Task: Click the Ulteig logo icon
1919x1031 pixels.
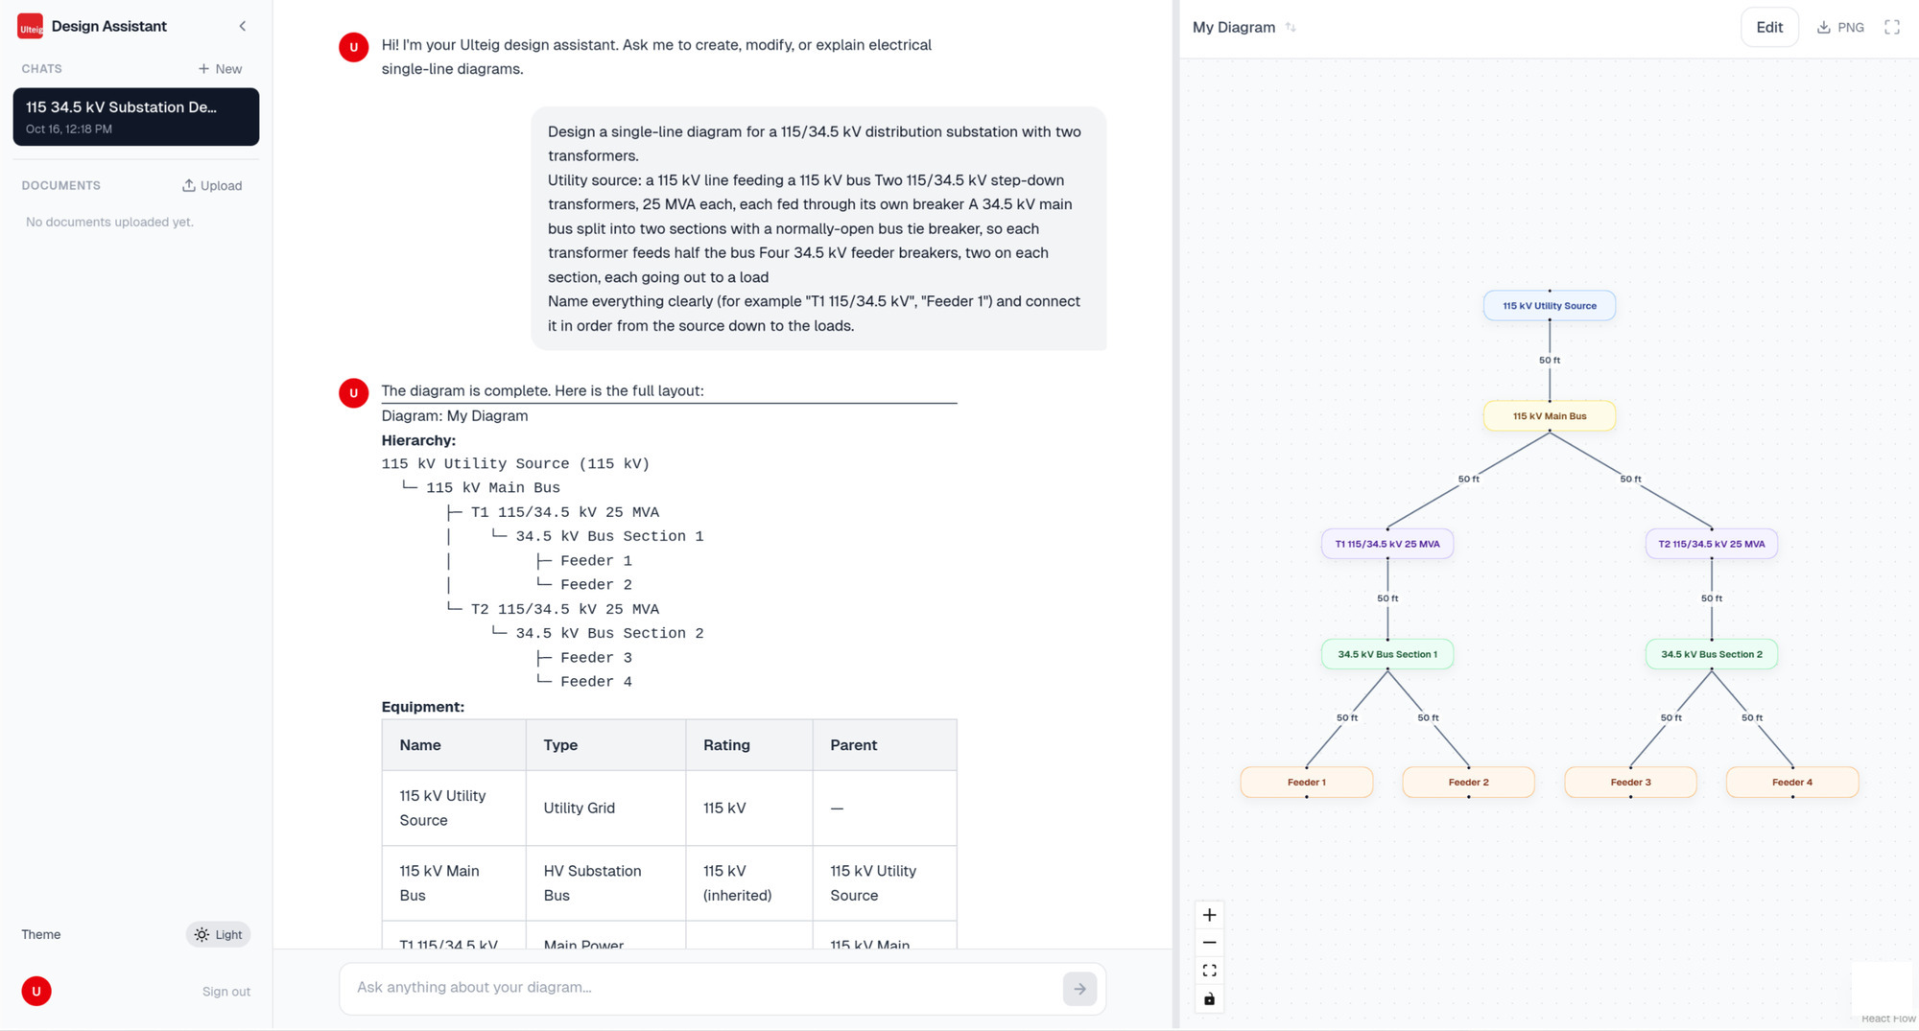Action: 31,26
